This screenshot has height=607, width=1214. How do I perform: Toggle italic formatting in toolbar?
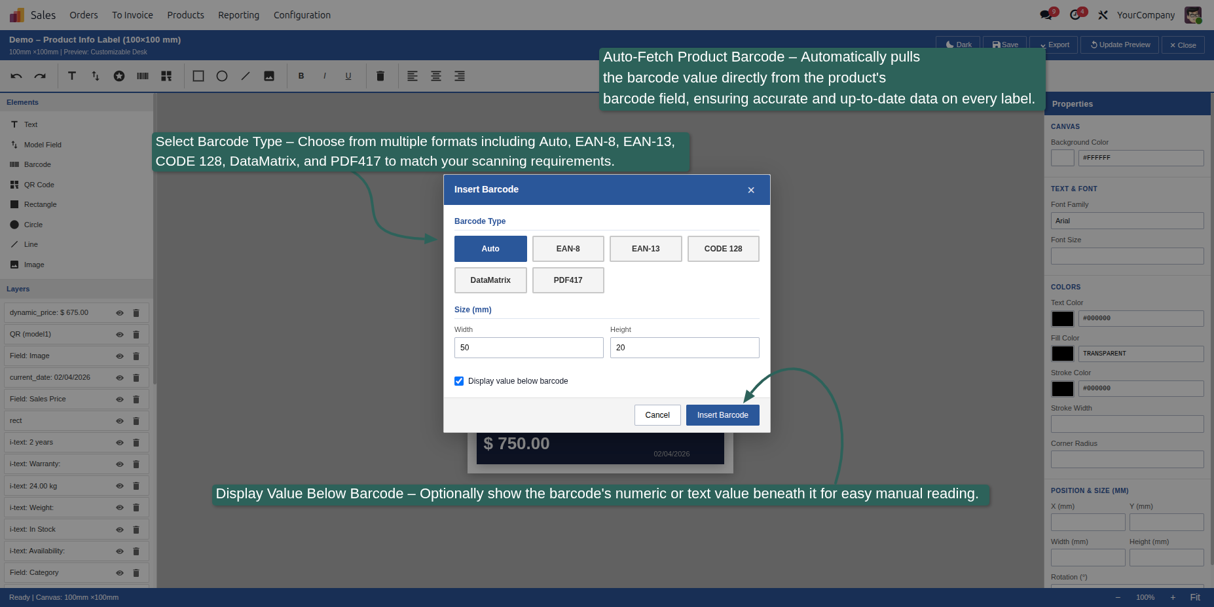[x=325, y=76]
